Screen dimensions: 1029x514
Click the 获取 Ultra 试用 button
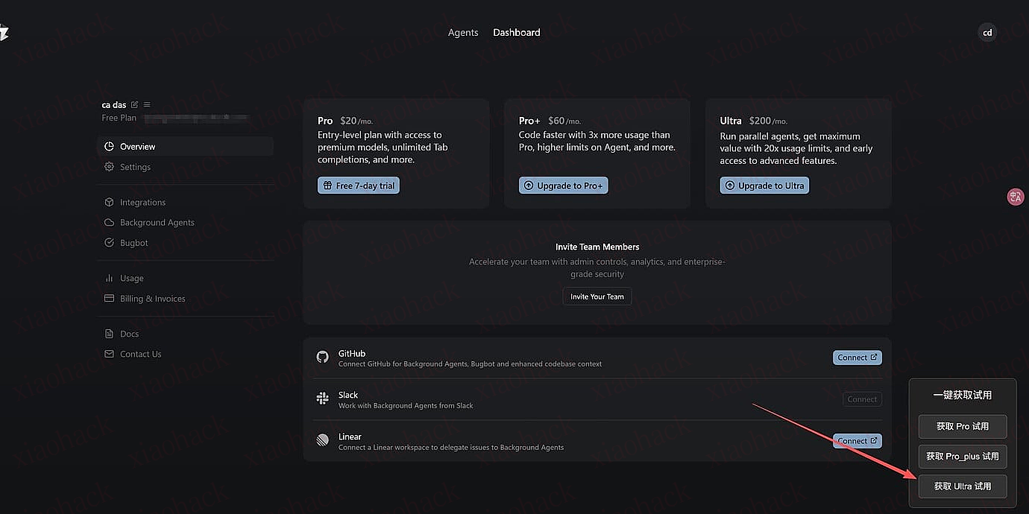[963, 486]
